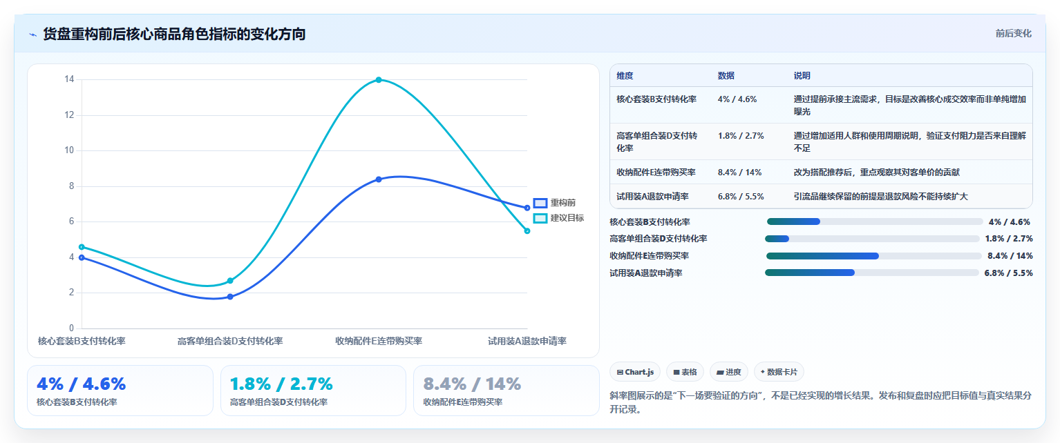Click the footnote starting 斜率图展示的是
The width and height of the screenshot is (1060, 443).
click(821, 402)
